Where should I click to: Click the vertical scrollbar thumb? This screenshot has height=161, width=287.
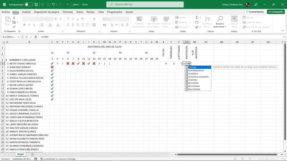(285, 92)
